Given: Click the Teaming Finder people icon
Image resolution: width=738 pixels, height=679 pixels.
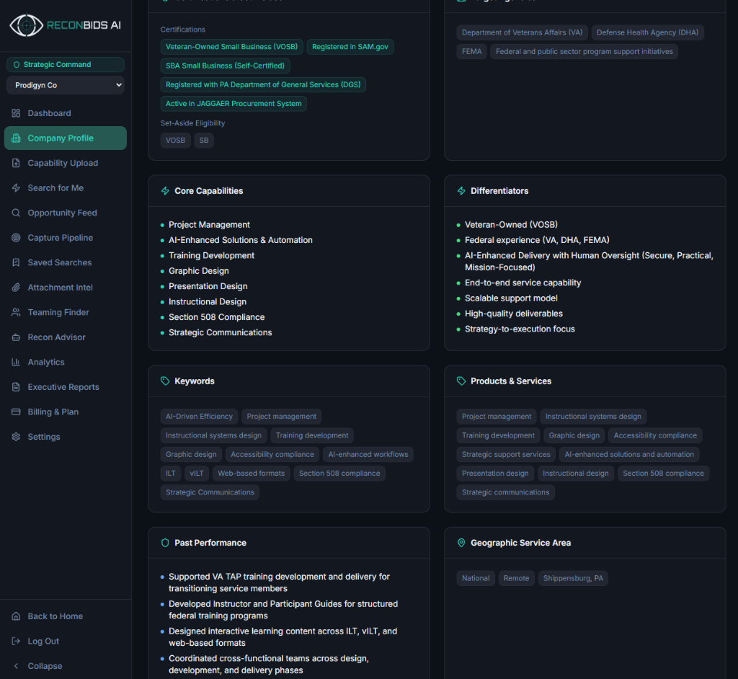Looking at the screenshot, I should pos(16,312).
